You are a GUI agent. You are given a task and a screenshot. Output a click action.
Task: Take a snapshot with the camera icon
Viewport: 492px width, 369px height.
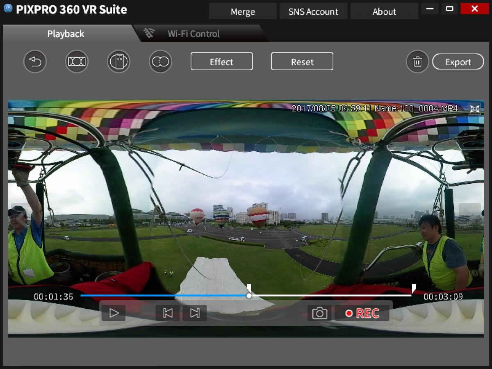[319, 313]
